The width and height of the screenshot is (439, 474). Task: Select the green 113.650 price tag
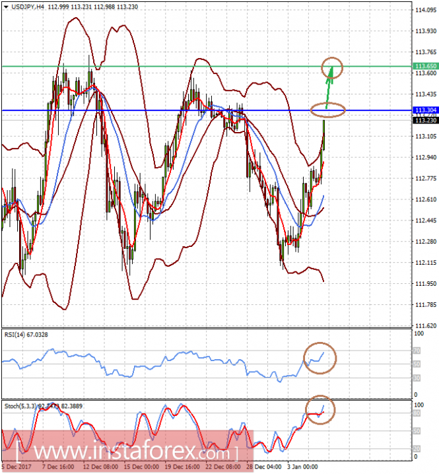pyautogui.click(x=423, y=67)
